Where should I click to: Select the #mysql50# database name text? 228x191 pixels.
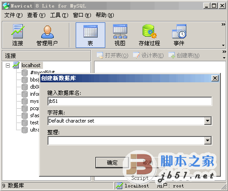pyautogui.click(x=43, y=72)
